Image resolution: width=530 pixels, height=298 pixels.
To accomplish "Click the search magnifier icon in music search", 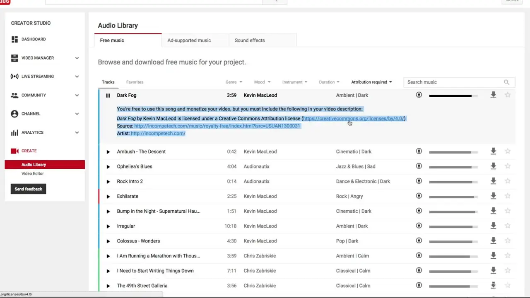I will coord(506,82).
